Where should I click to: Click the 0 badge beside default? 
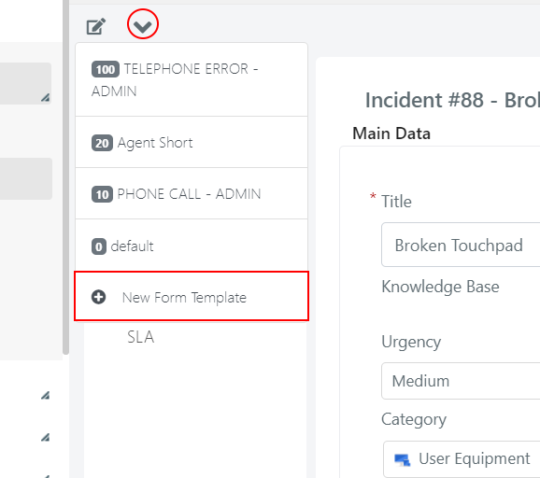point(99,246)
